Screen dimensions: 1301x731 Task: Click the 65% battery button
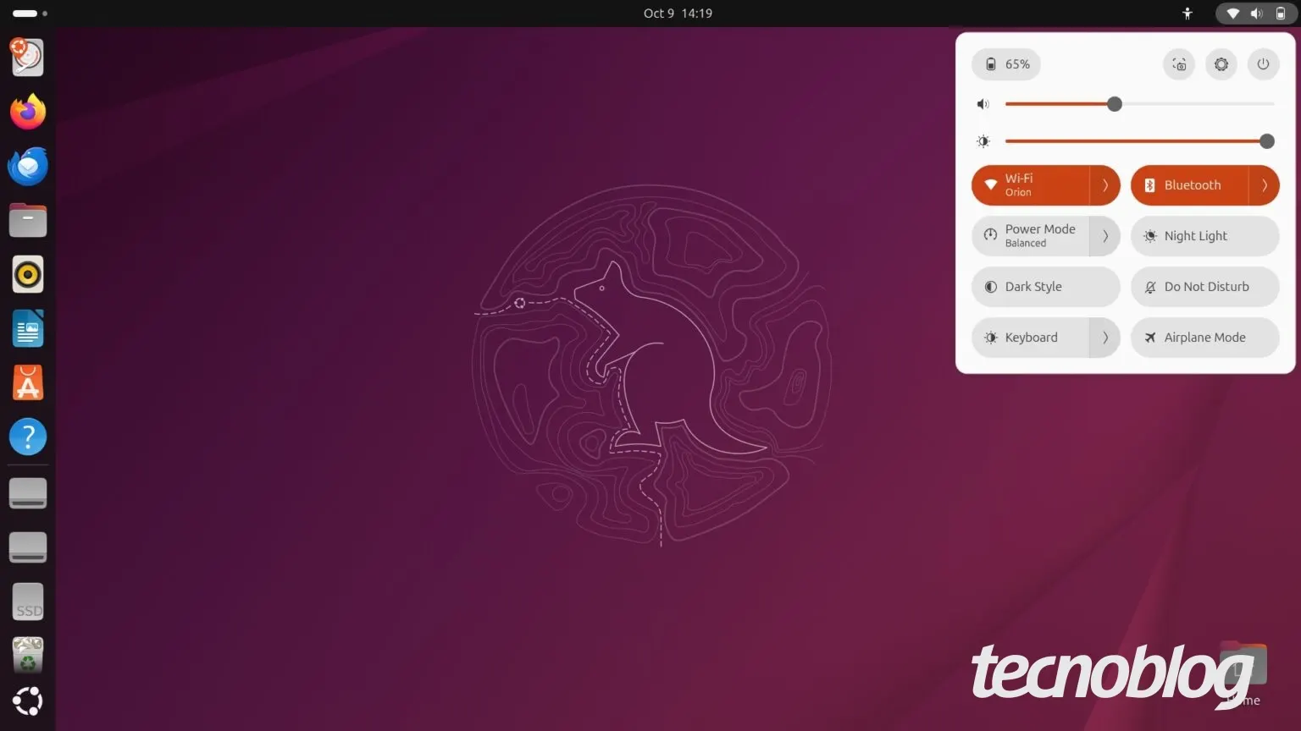point(1006,64)
